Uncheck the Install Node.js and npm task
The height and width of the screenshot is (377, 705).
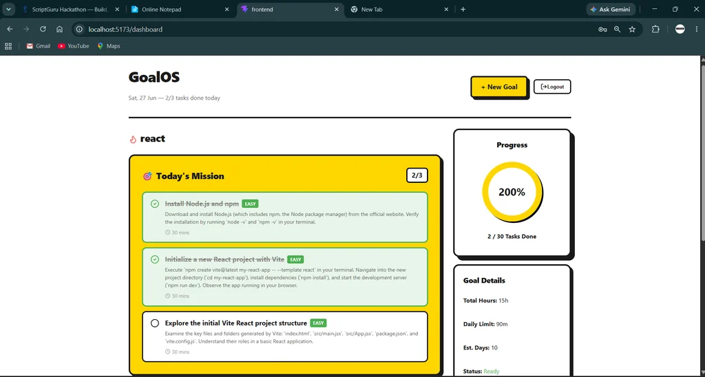[x=155, y=204]
